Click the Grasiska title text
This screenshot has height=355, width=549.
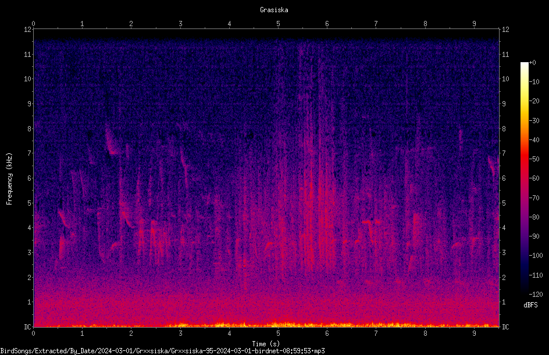(x=274, y=10)
